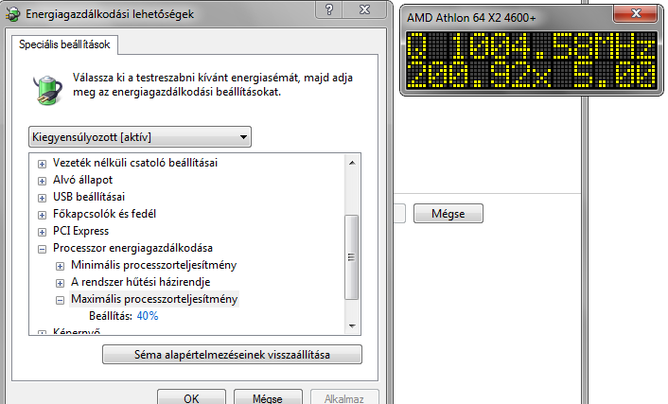Click the settings list scroll-up arrow
Viewport: 668px width, 404px height.
[x=352, y=163]
